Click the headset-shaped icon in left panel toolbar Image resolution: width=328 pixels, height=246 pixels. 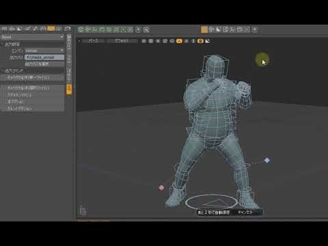[68, 29]
